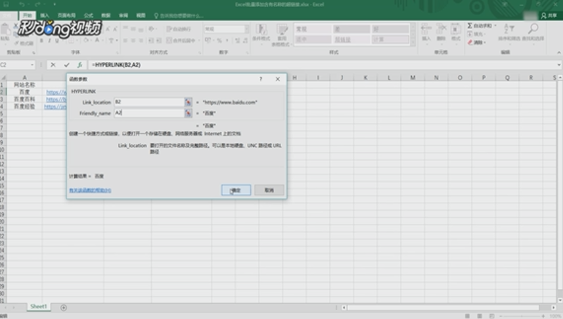Switch to the 公式 ribbon tab
This screenshot has height=319, width=563.
pyautogui.click(x=88, y=16)
